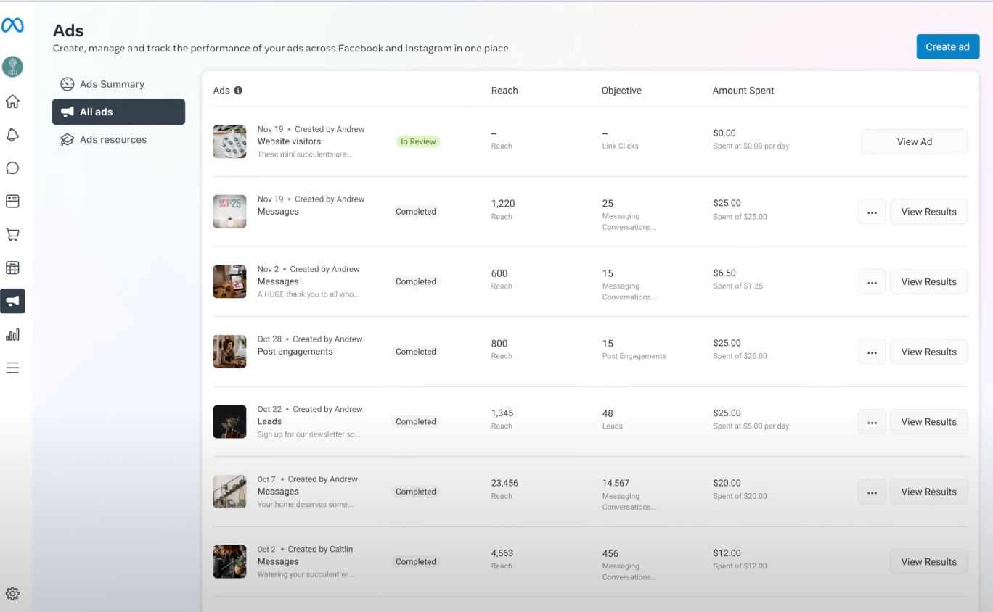Open the Insights bar chart icon
The image size is (993, 612).
pos(12,334)
